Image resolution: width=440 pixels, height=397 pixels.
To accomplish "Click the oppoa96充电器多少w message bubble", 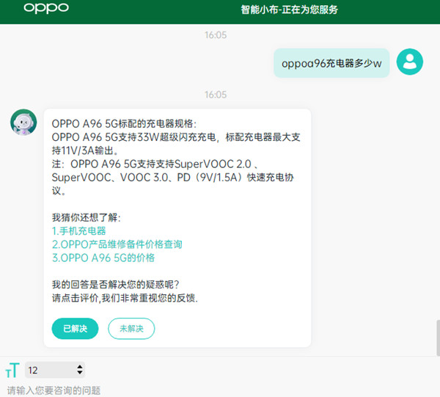I will pos(331,63).
